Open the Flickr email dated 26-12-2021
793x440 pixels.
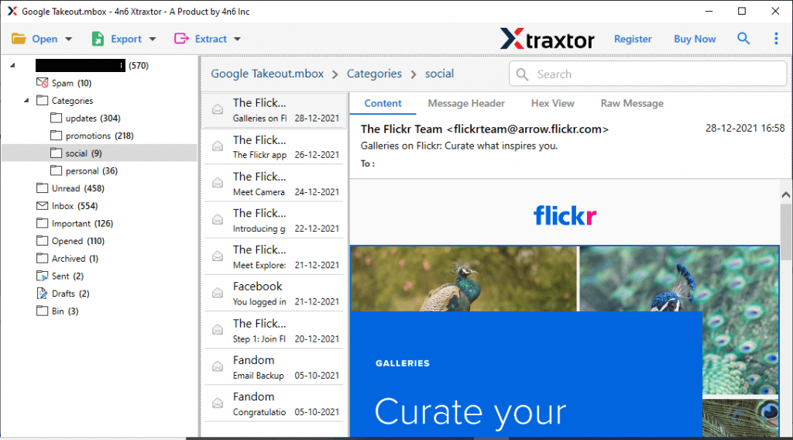coord(273,146)
